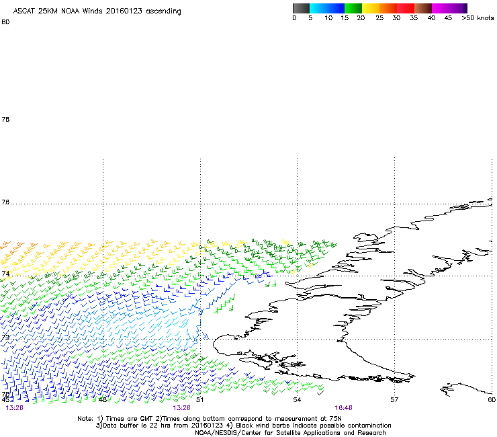Select the orange 25–30 knots colorbar segment
This screenshot has height=437, width=497.
[388, 8]
